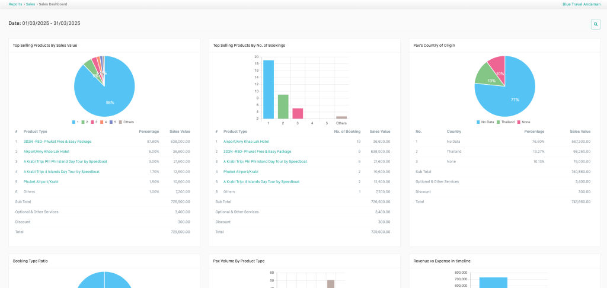Open 'Phuket Airport/Krabi' in Sales Value table
607x288 pixels.
tap(42, 181)
